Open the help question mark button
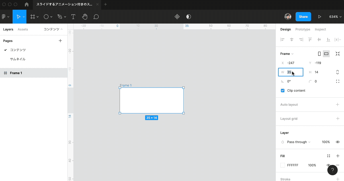344x181 pixels. tap(333, 170)
